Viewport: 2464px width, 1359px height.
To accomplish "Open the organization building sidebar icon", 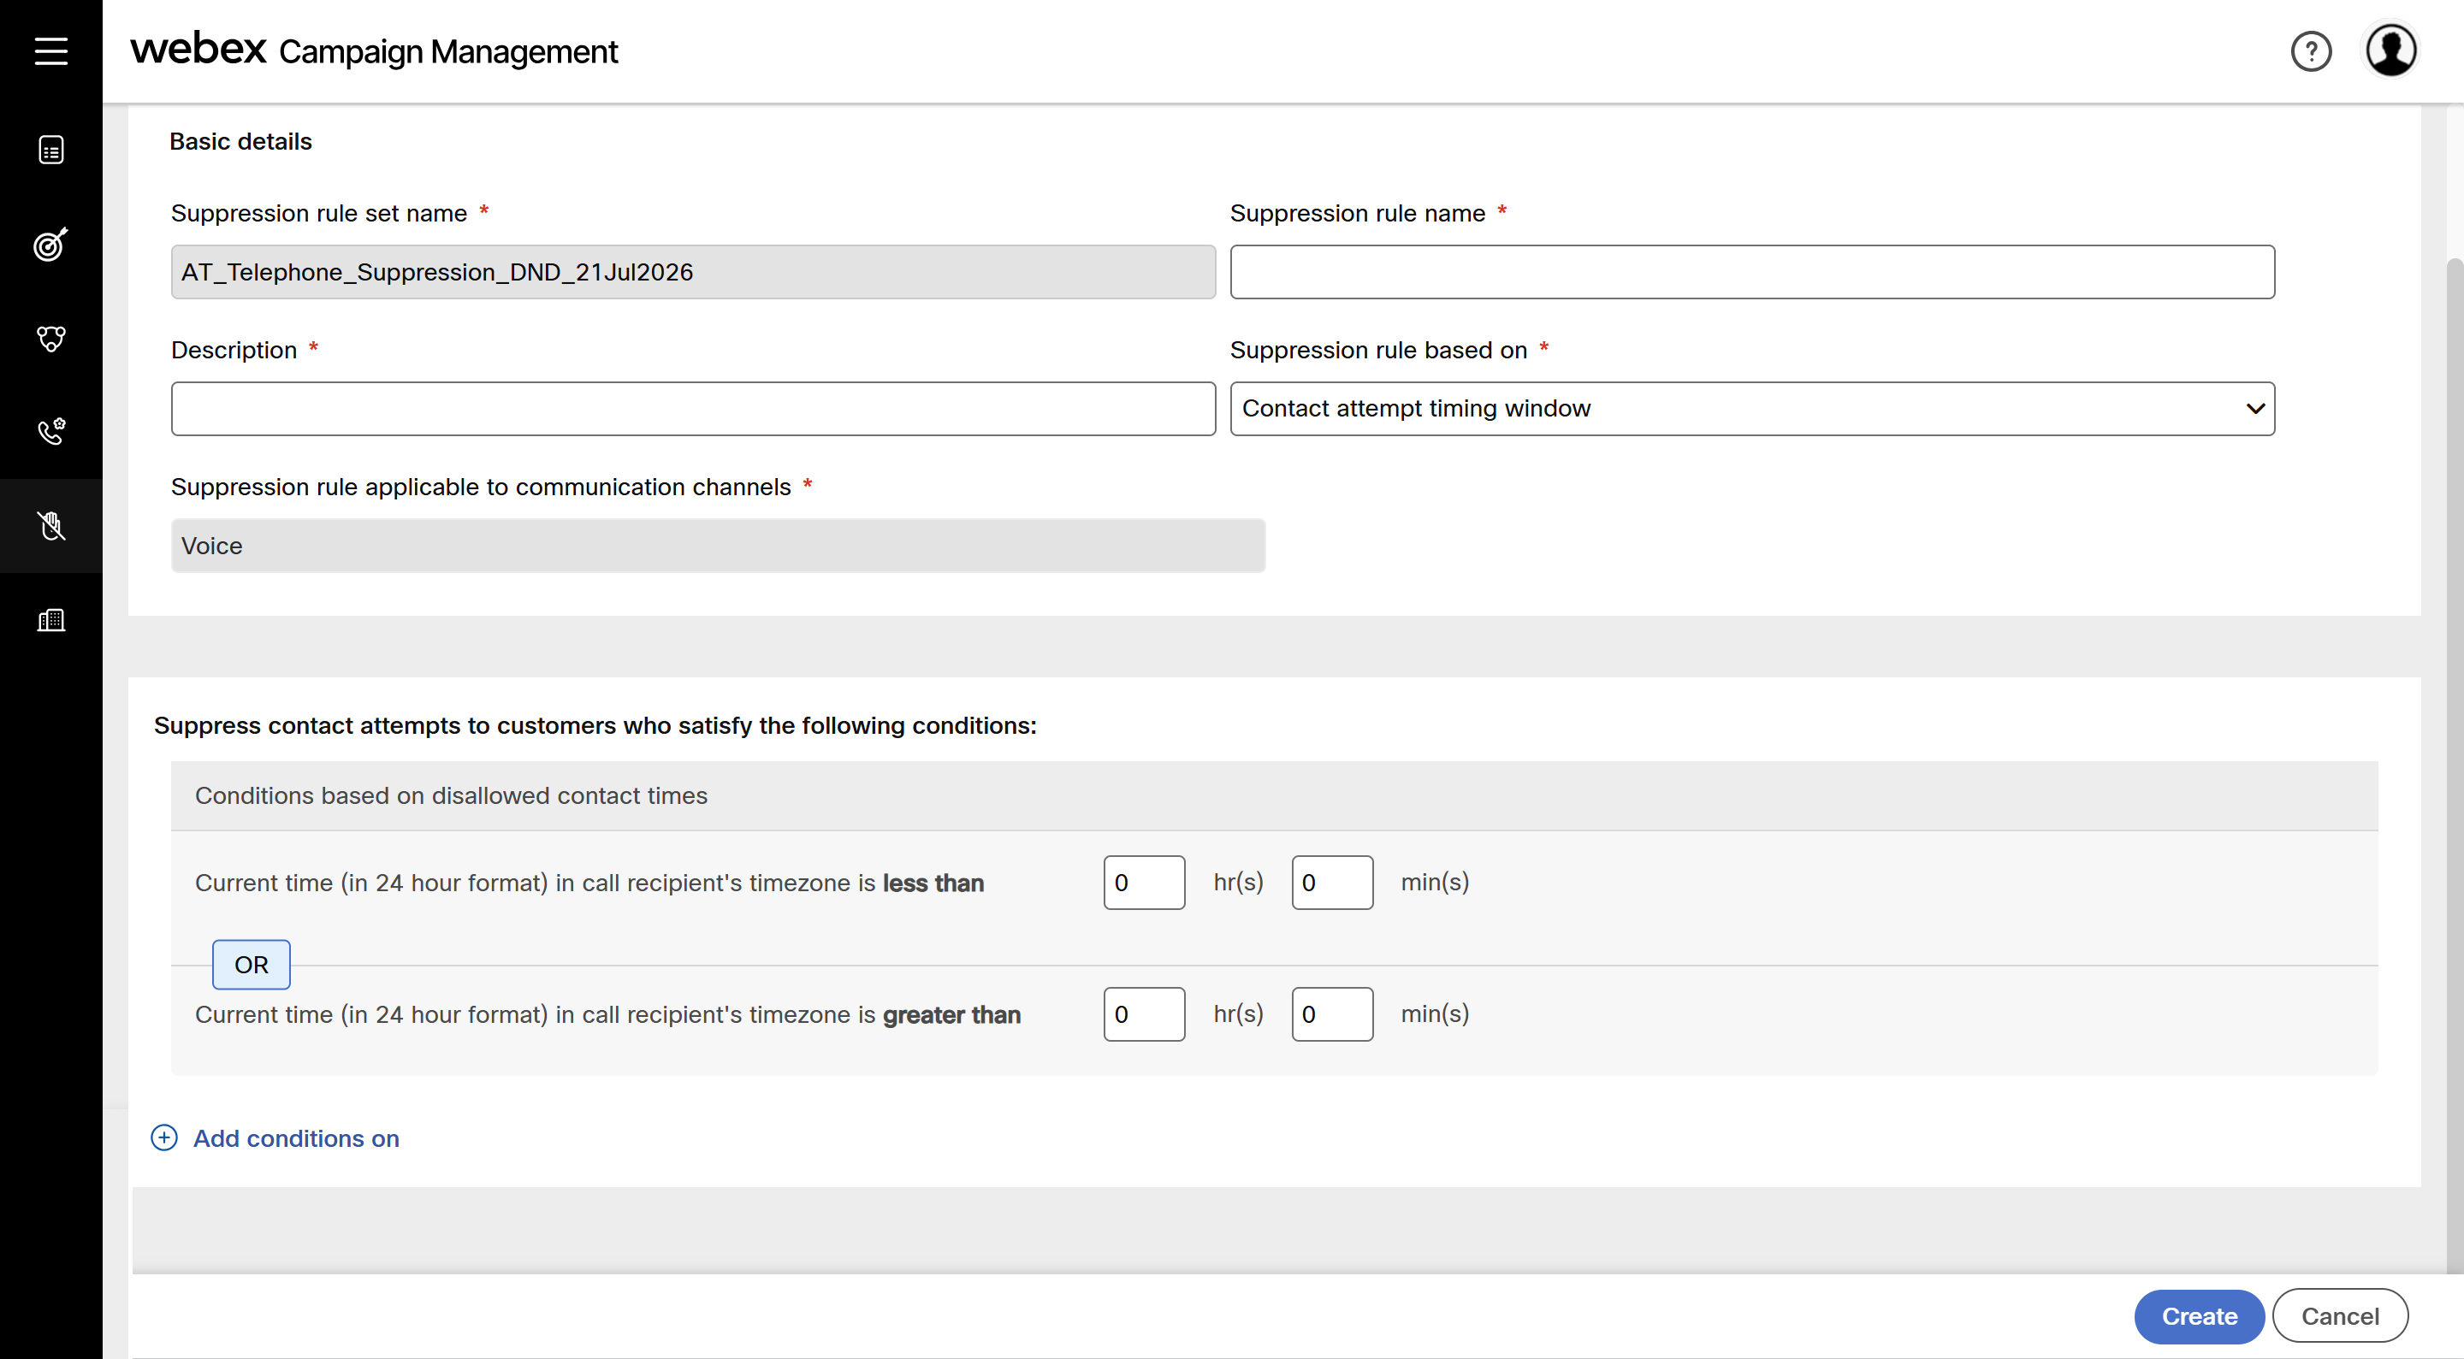I will (x=50, y=620).
